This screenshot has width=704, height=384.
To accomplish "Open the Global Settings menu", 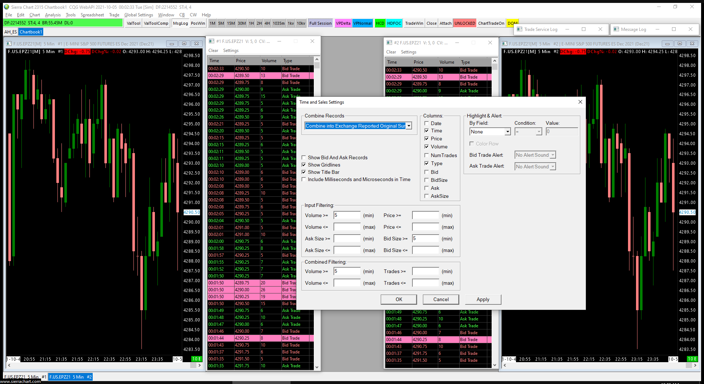I will (x=139, y=15).
